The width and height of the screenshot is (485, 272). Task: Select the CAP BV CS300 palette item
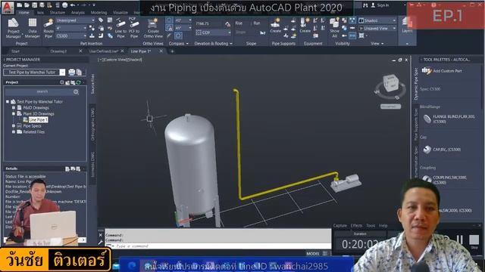pyautogui.click(x=442, y=150)
